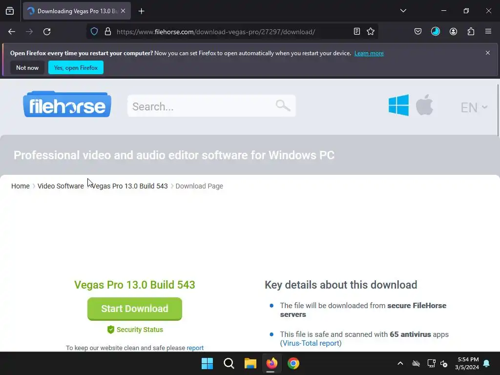Viewport: 500px width, 375px height.
Task: Click the Not now button
Action: coord(27,67)
